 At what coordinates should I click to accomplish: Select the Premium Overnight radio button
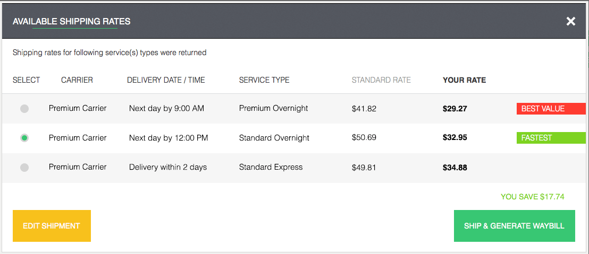[24, 109]
